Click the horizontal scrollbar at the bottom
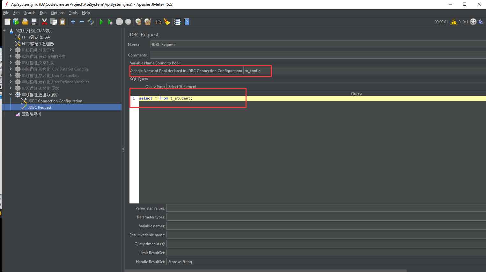This screenshot has height=272, width=486. pos(266,271)
